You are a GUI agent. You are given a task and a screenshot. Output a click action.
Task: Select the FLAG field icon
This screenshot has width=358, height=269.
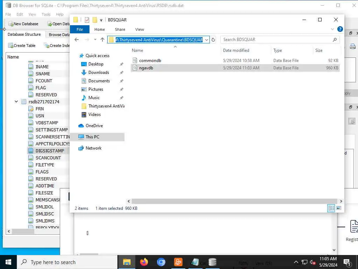pyautogui.click(x=31, y=88)
